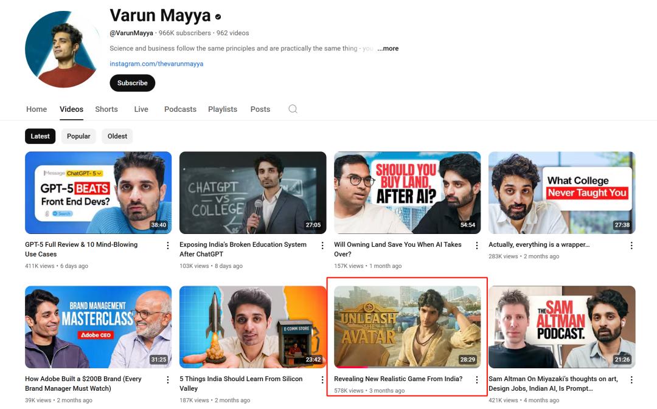The height and width of the screenshot is (409, 657).
Task: Play the Should You Buy Land After AI thumbnail
Action: point(407,193)
